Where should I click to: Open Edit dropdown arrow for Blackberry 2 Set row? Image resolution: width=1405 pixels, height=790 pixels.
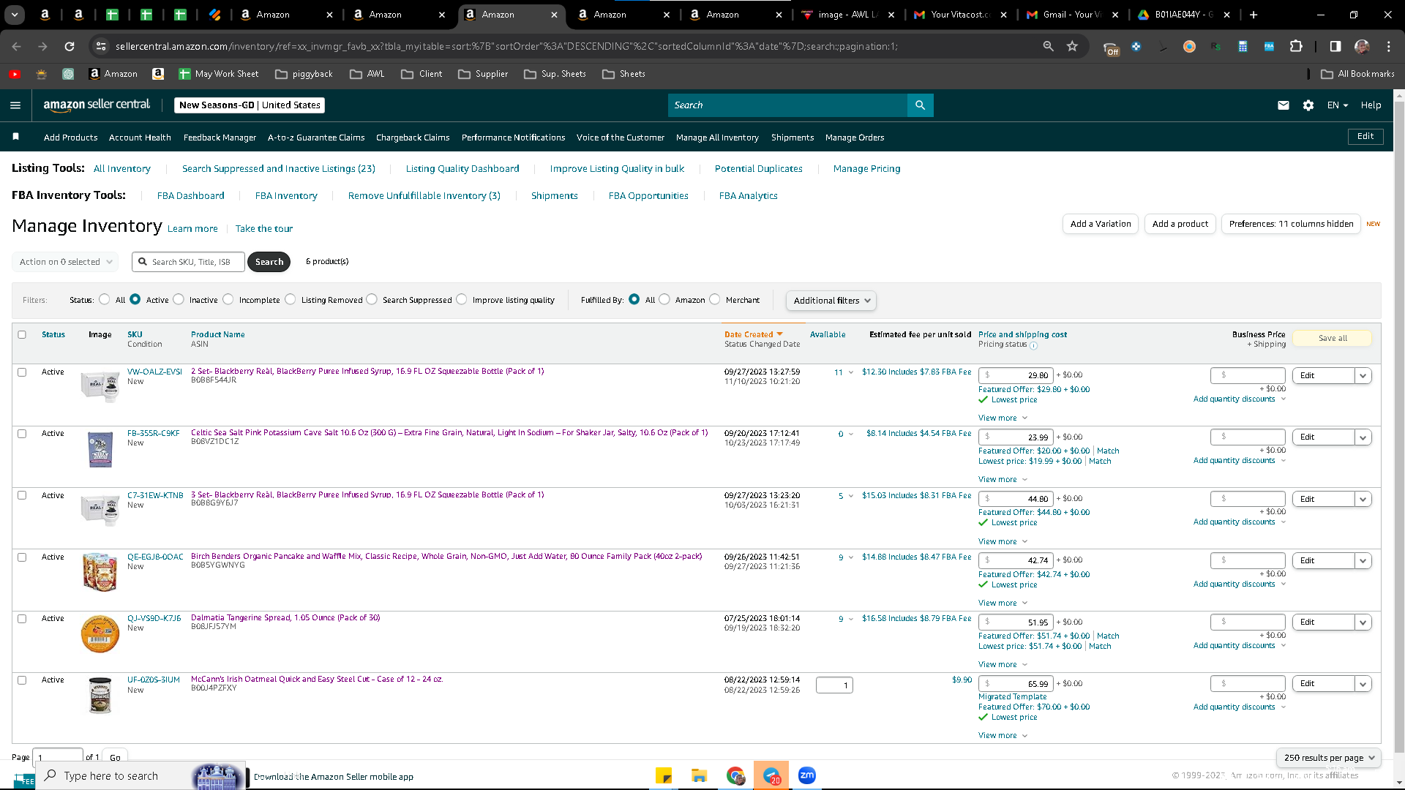pos(1363,376)
